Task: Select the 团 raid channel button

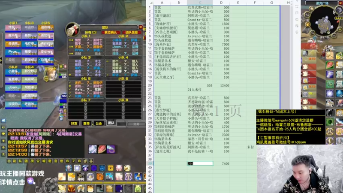Action: coord(26,161)
